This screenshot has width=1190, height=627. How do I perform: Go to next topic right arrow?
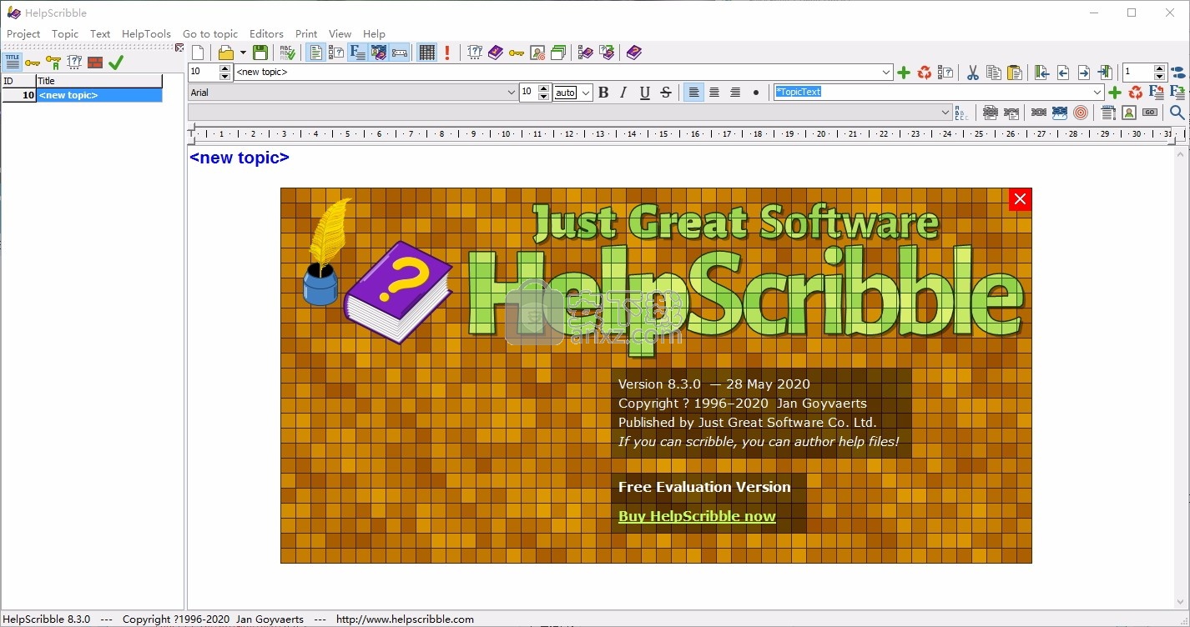point(1084,73)
